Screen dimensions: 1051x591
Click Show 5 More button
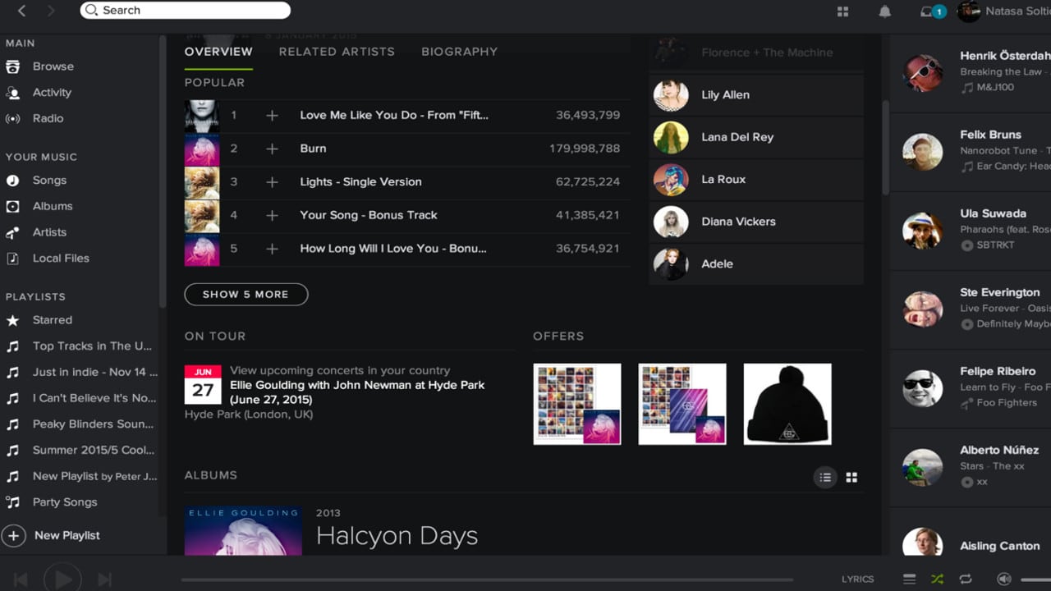click(x=246, y=294)
